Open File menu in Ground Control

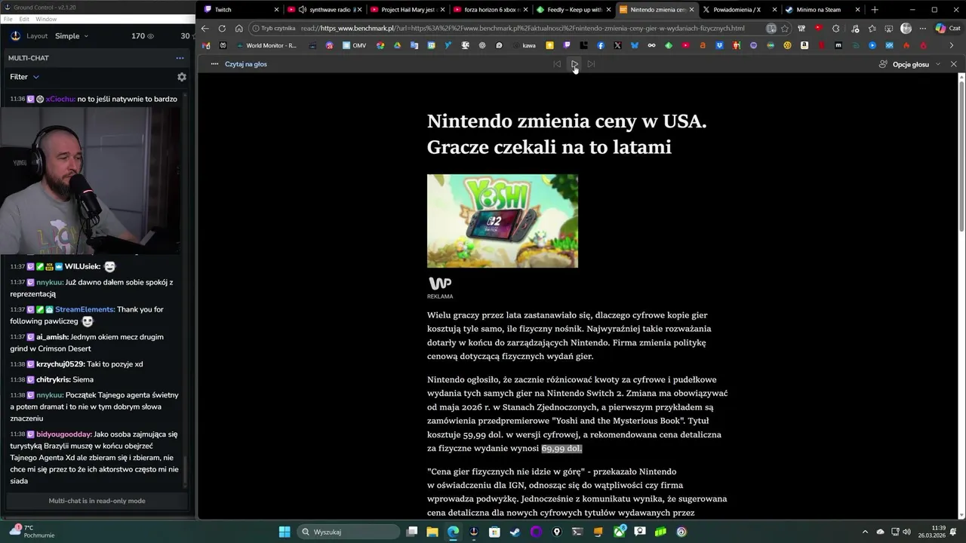[x=8, y=19]
